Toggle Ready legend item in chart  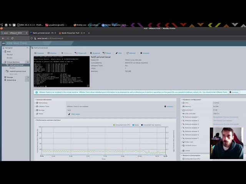pyautogui.click(x=136, y=125)
